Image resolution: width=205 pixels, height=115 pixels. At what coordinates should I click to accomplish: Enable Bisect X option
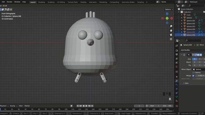(194, 62)
